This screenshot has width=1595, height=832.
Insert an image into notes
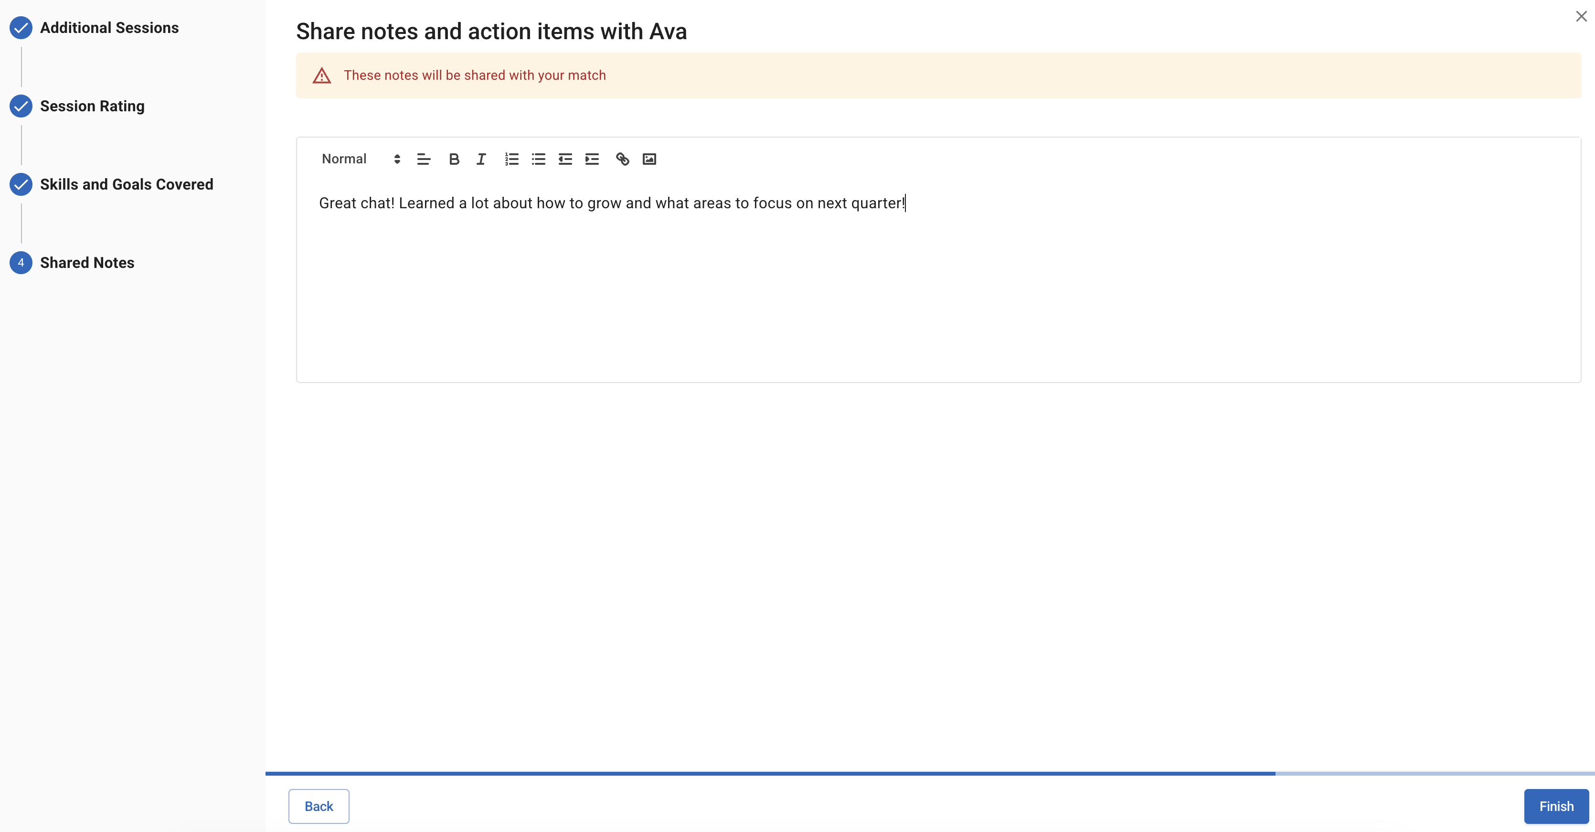(x=649, y=159)
